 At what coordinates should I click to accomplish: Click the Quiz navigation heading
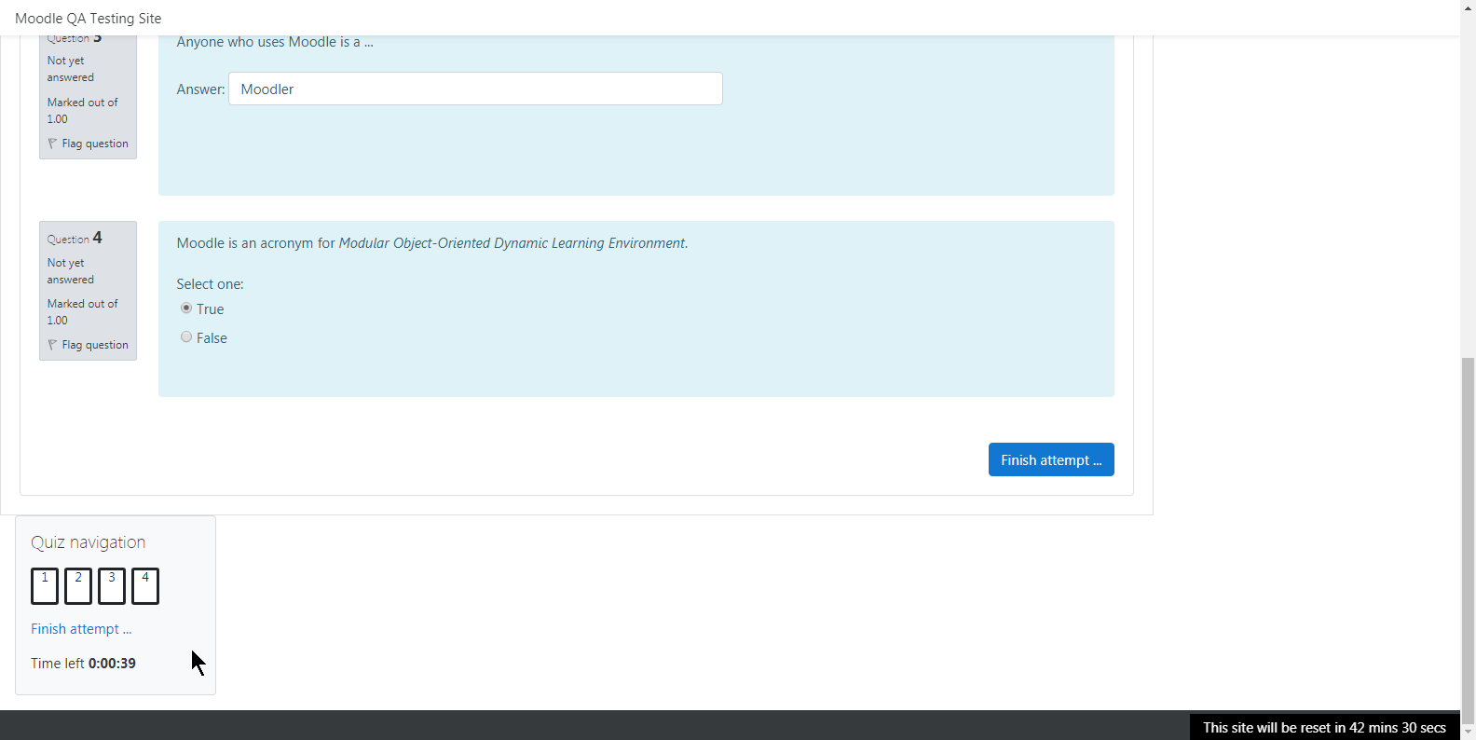coord(89,542)
